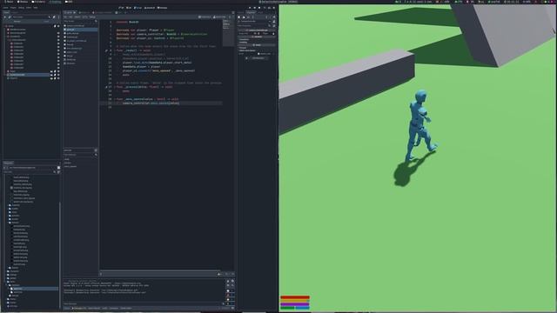Viewport: 557px width, 313px height.
Task: Click the red status bar in the game
Action: pos(295,297)
